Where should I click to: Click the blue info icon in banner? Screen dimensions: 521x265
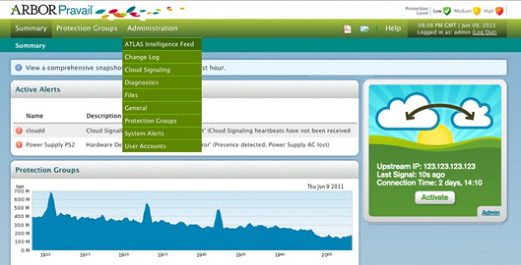(x=19, y=68)
